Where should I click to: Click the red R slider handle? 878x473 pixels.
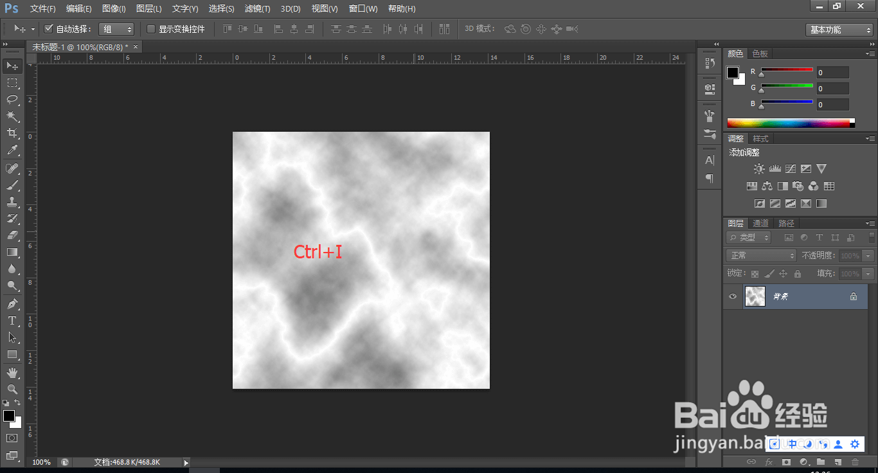[x=761, y=75]
